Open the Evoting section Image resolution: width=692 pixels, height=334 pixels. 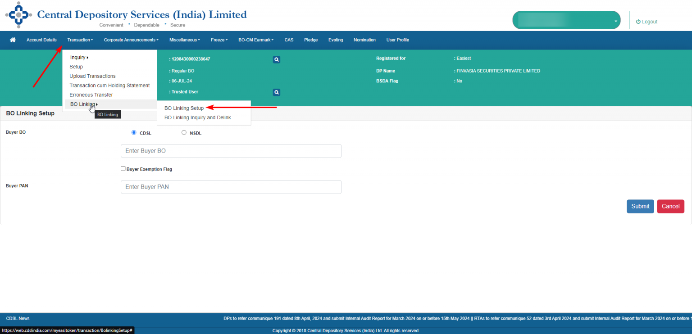[x=336, y=40]
